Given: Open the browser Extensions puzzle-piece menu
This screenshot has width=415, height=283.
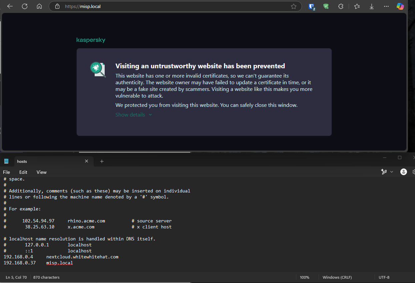Looking at the screenshot, I should pos(341,6).
